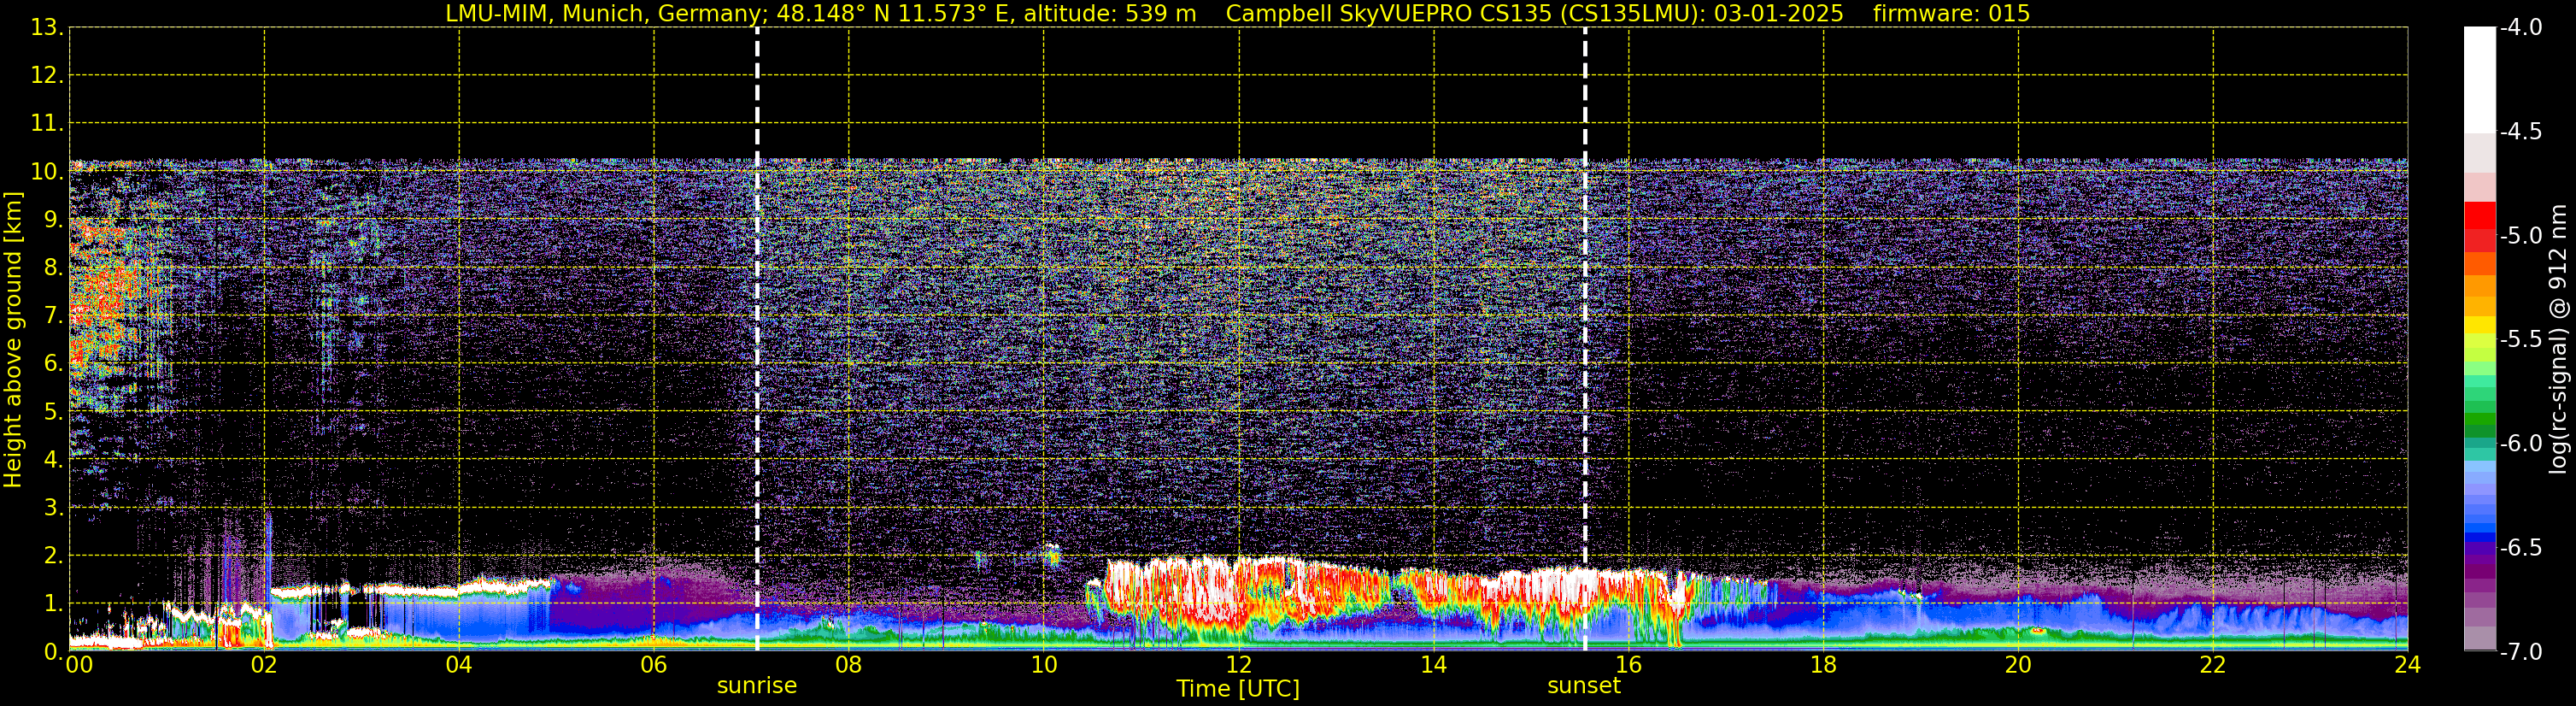Click the 'sunset' label below the time axis

coord(1584,686)
